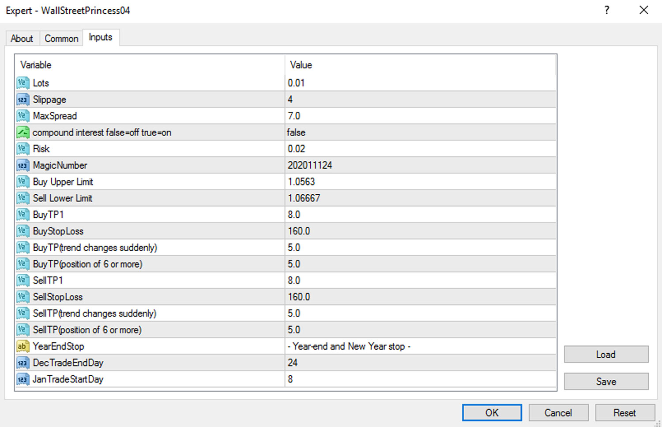Click the icon next to Sell Lower Limit
The height and width of the screenshot is (427, 662).
[x=23, y=198]
